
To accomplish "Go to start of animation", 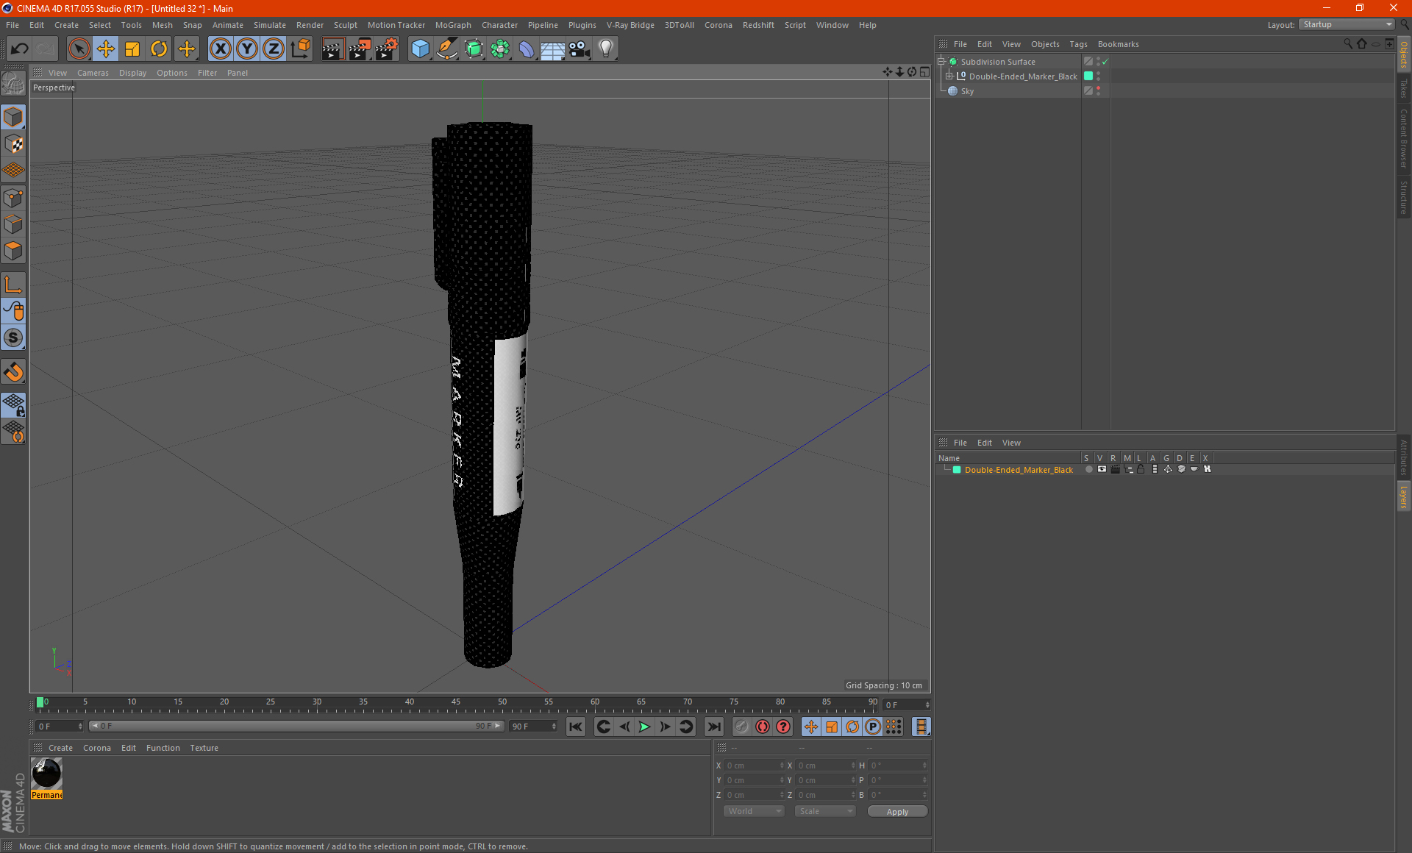I will [575, 727].
